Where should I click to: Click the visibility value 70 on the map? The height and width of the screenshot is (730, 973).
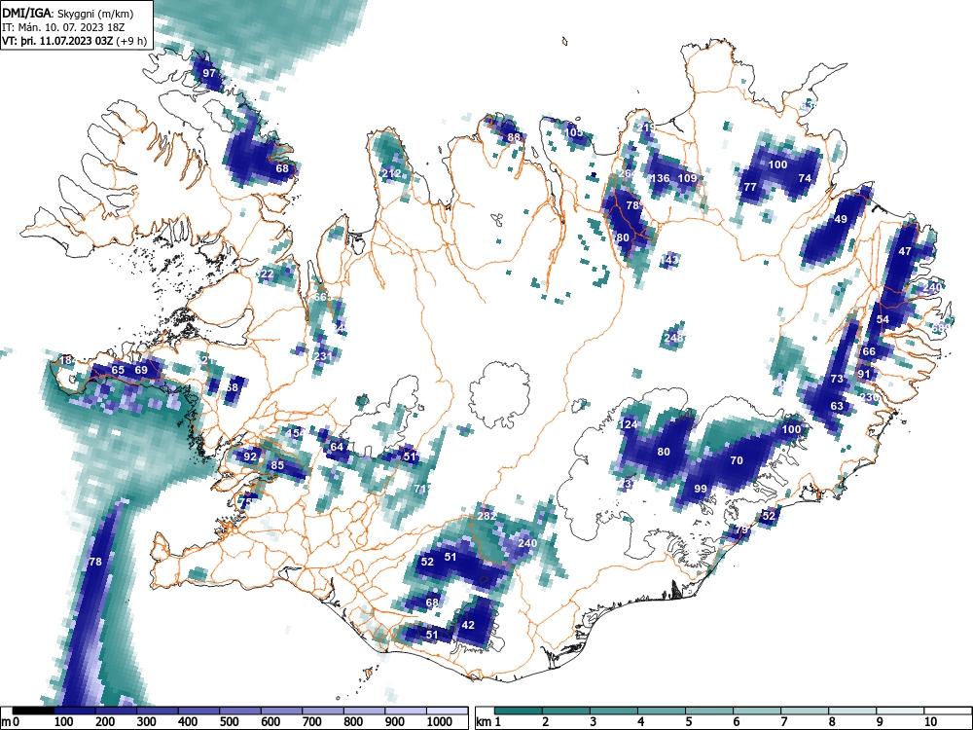(736, 460)
